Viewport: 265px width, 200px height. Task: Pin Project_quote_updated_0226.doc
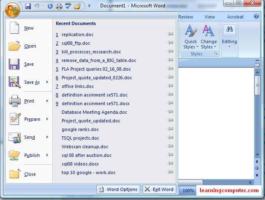tap(171, 77)
